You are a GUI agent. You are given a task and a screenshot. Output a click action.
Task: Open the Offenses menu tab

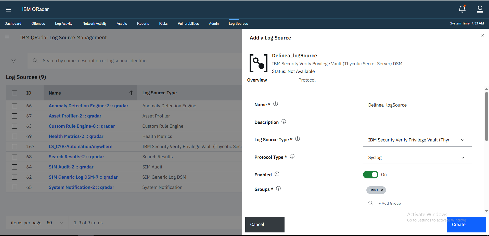click(38, 23)
